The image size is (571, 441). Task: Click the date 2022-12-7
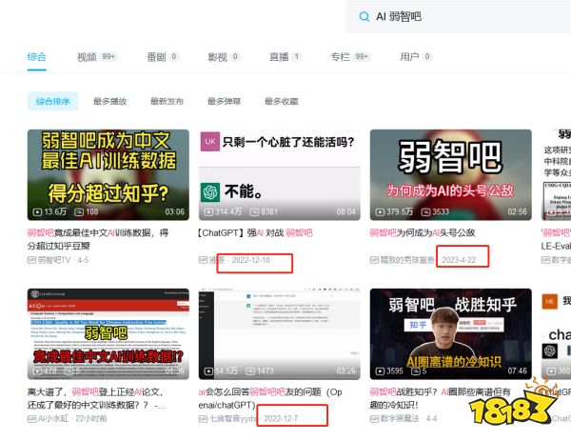pyautogui.click(x=281, y=419)
